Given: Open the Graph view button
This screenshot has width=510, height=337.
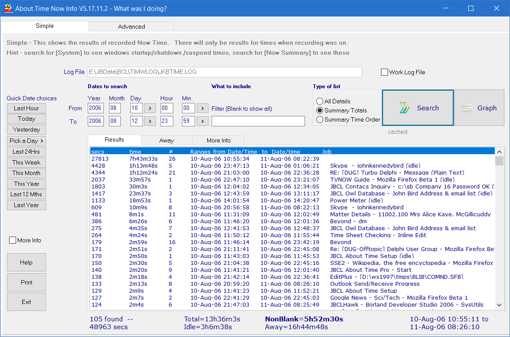Looking at the screenshot, I should [479, 108].
